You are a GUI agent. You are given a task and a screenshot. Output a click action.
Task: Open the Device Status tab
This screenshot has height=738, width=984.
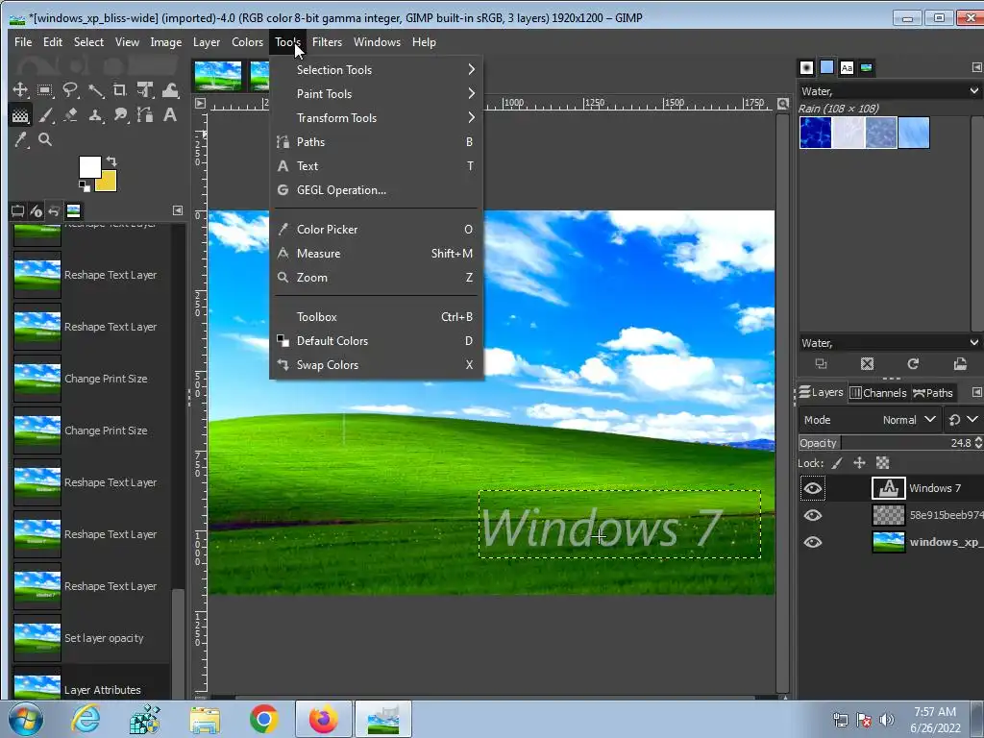pos(36,210)
